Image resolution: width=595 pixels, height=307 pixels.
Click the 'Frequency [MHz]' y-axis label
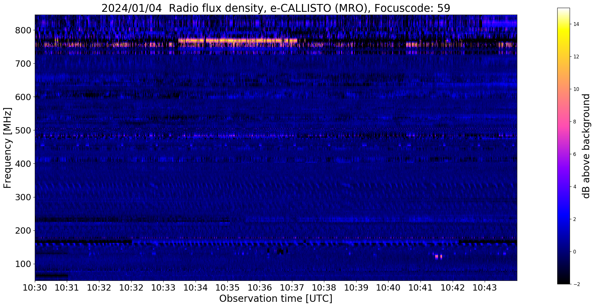7,148
